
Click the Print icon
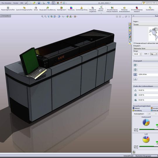click(44, 3)
